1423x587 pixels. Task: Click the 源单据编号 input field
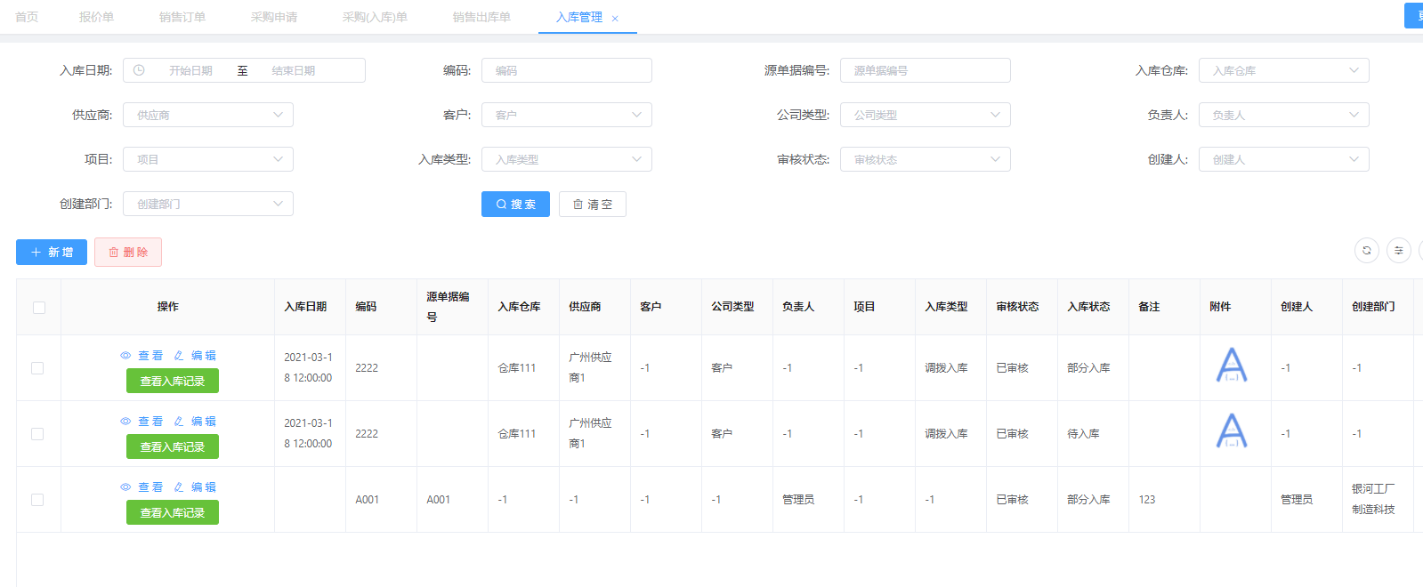coord(926,70)
